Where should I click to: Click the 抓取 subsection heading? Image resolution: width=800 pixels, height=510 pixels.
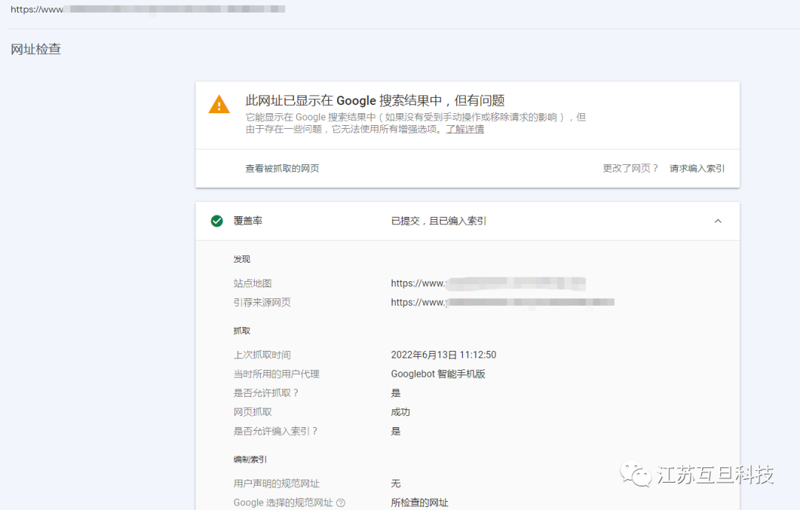(x=241, y=331)
